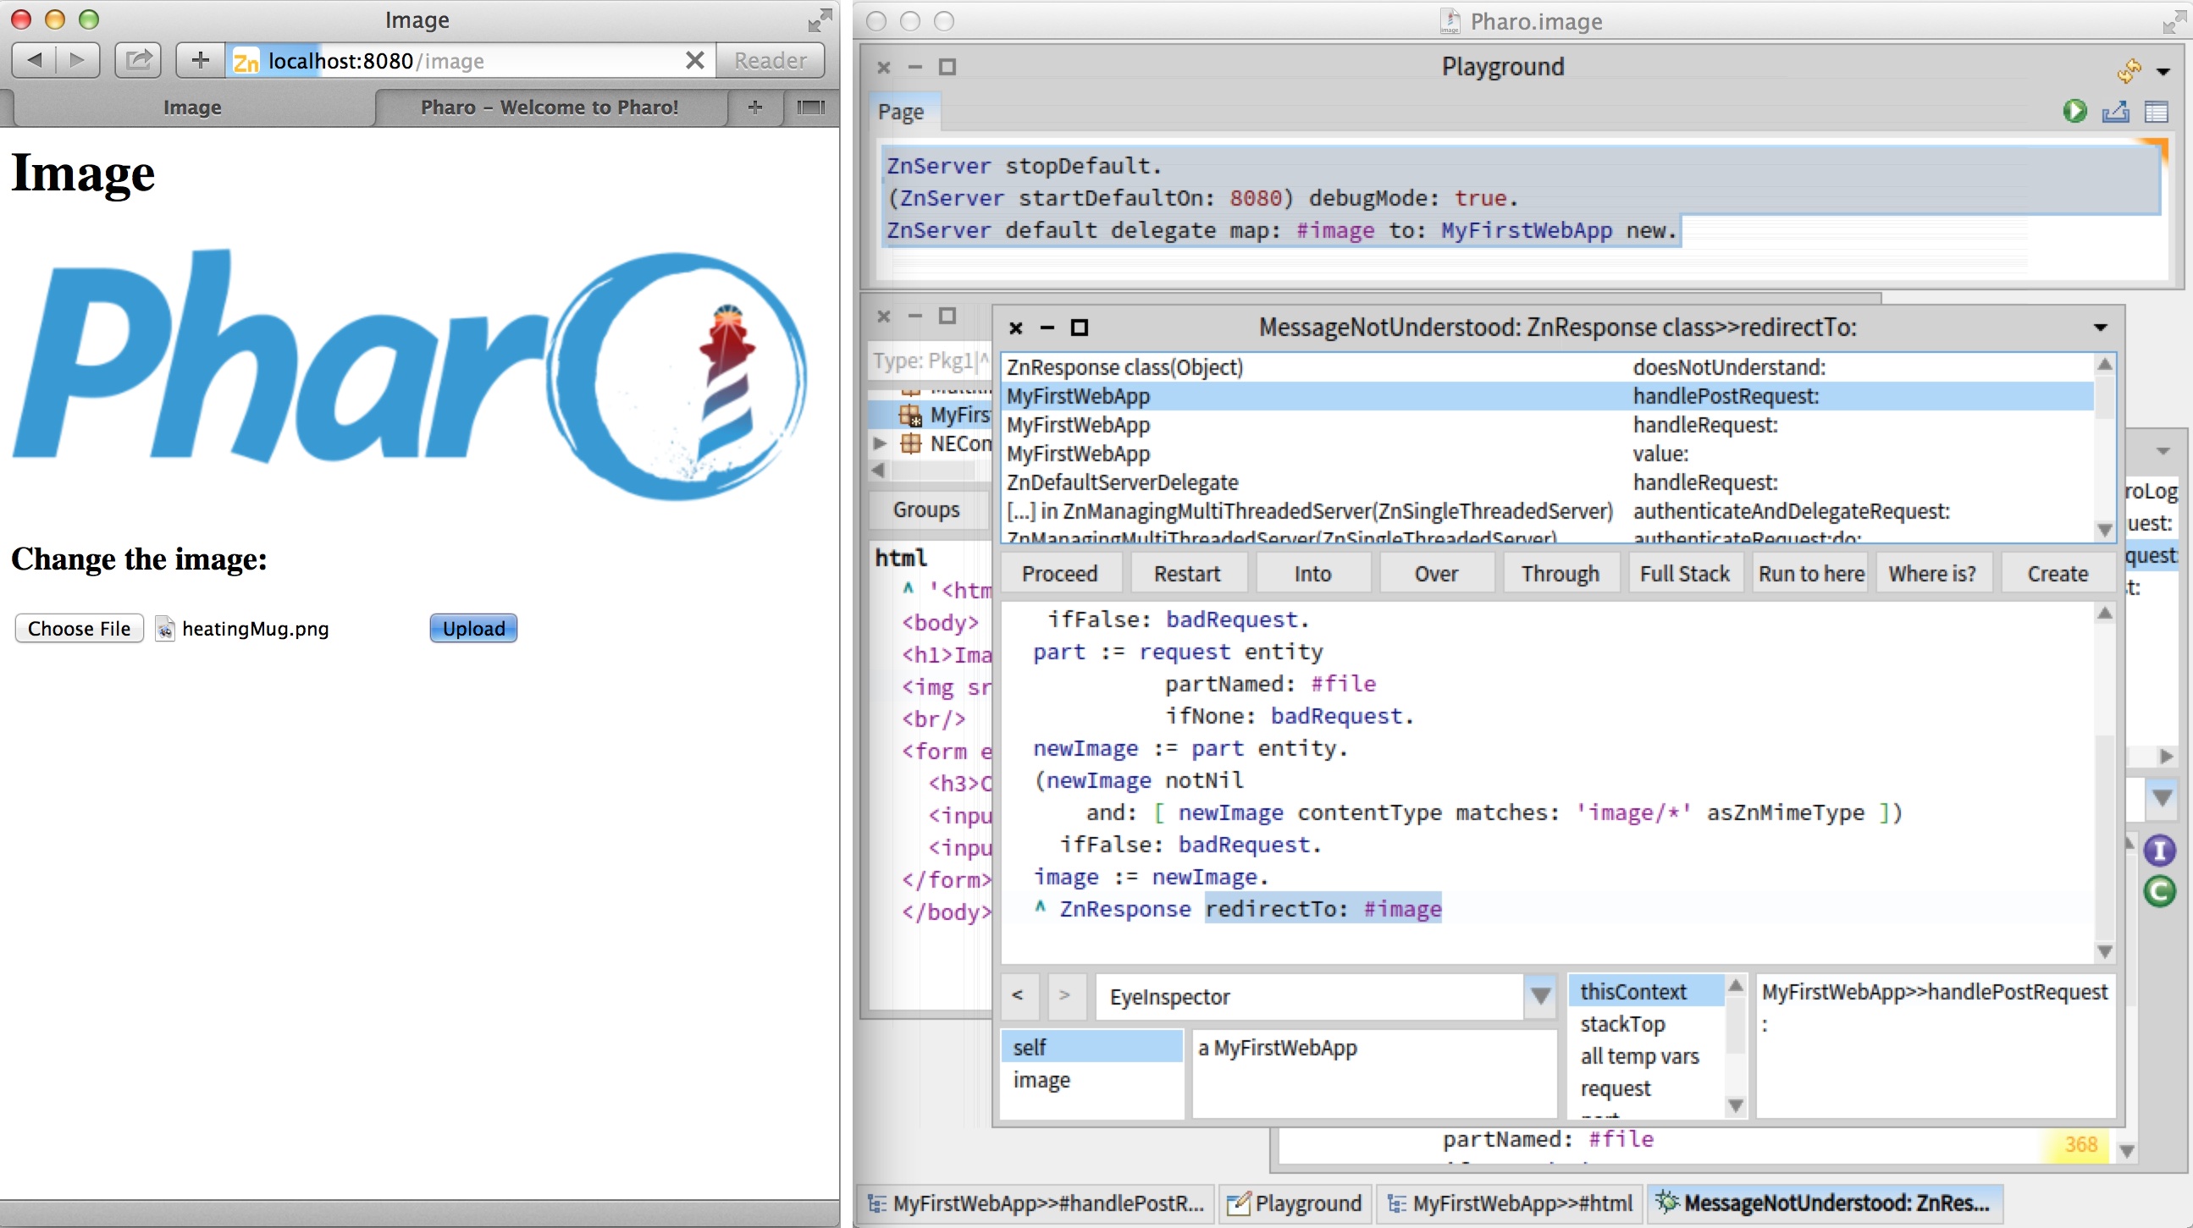This screenshot has width=2193, height=1228.
Task: Click the green Do it play icon
Action: 2074,112
